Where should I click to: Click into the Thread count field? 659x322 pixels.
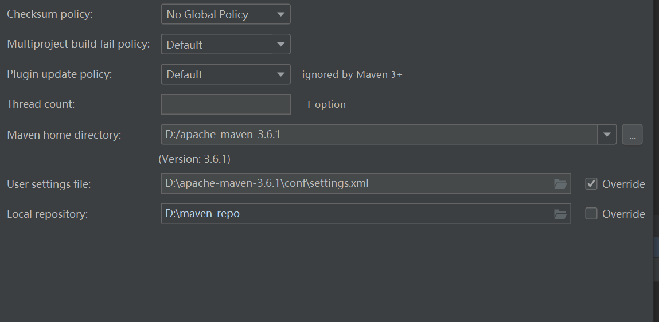[x=225, y=104]
